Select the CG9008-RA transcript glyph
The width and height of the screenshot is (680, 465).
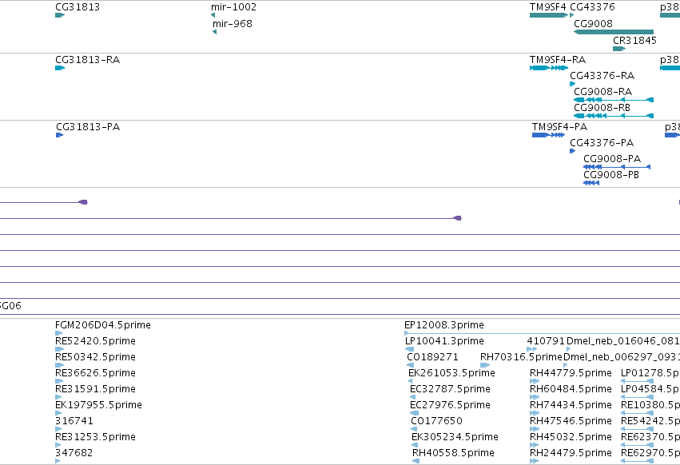pyautogui.click(x=614, y=100)
